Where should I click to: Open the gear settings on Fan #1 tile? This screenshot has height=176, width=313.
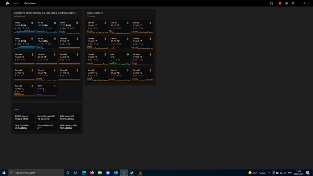click(77, 23)
